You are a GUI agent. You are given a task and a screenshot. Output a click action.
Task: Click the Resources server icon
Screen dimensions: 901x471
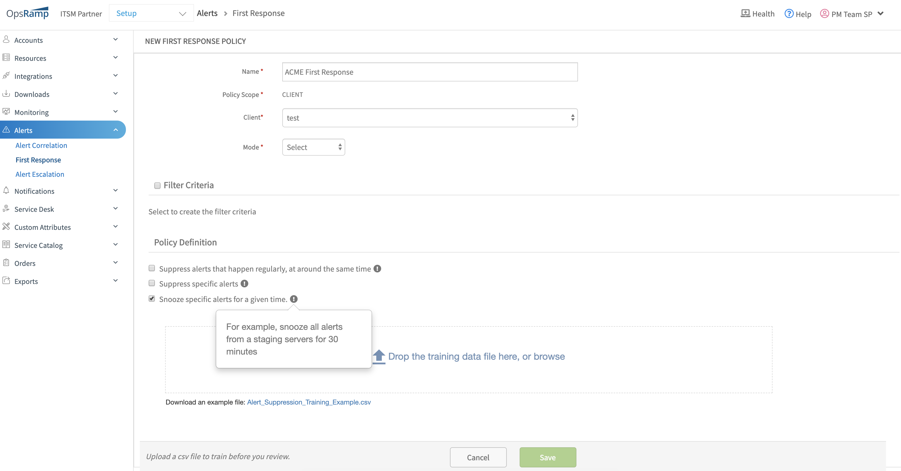(6, 58)
